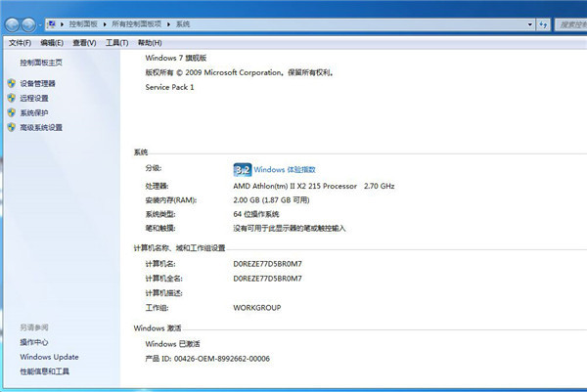587x392 pixels.
Task: Open Windows Update link
Action: coord(50,357)
